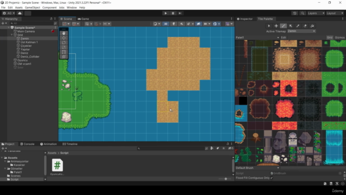346x195 pixels.
Task: Toggle Gizmos button in Tile Palette
Action: click(x=340, y=37)
